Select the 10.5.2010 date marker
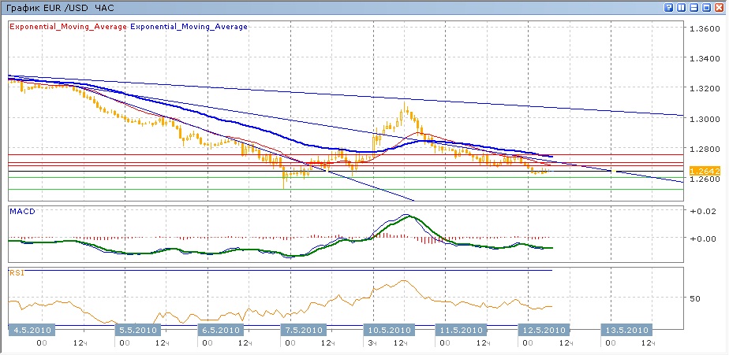This screenshot has height=355, width=729. click(388, 330)
